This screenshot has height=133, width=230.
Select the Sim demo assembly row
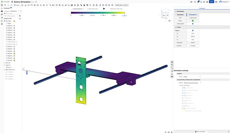(8, 21)
